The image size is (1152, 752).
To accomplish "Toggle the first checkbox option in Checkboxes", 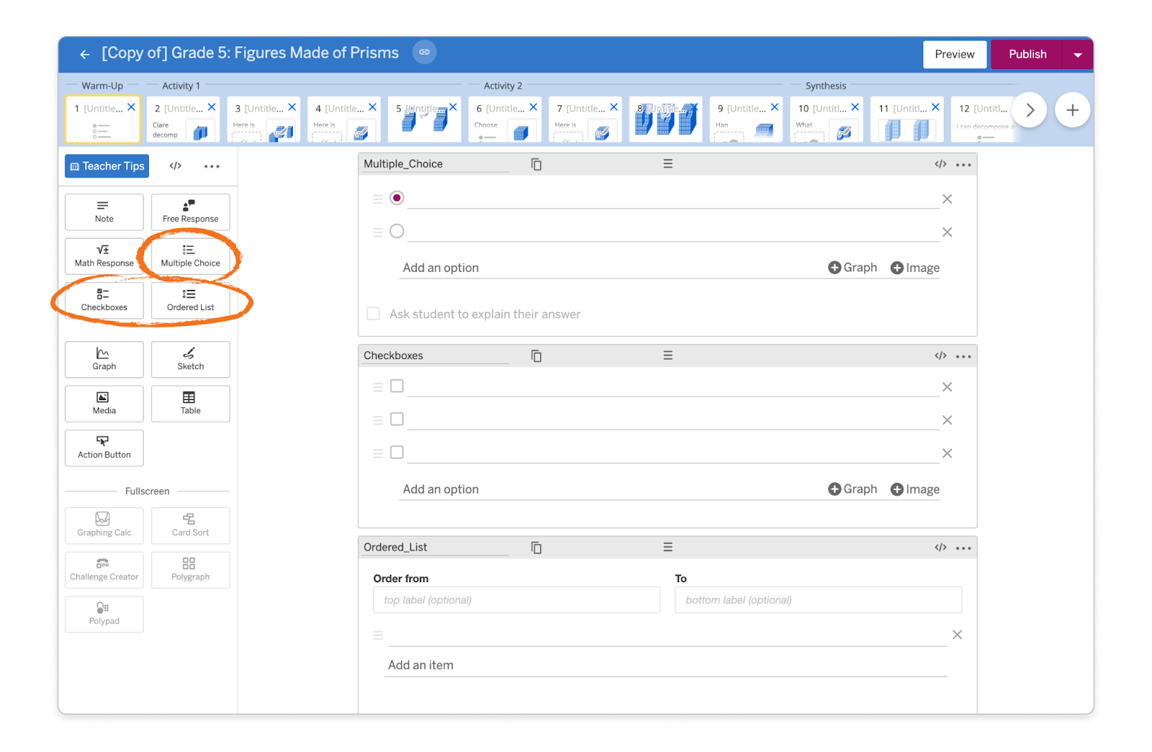I will (397, 386).
